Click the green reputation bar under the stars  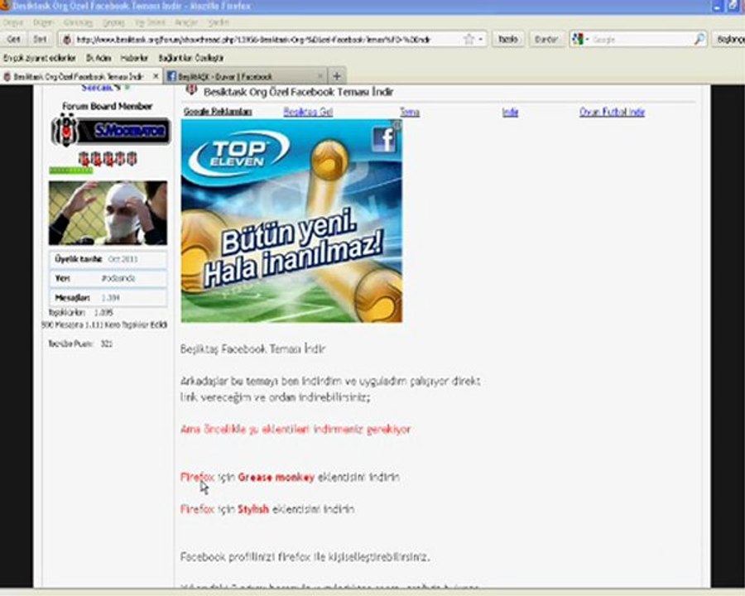[71, 171]
